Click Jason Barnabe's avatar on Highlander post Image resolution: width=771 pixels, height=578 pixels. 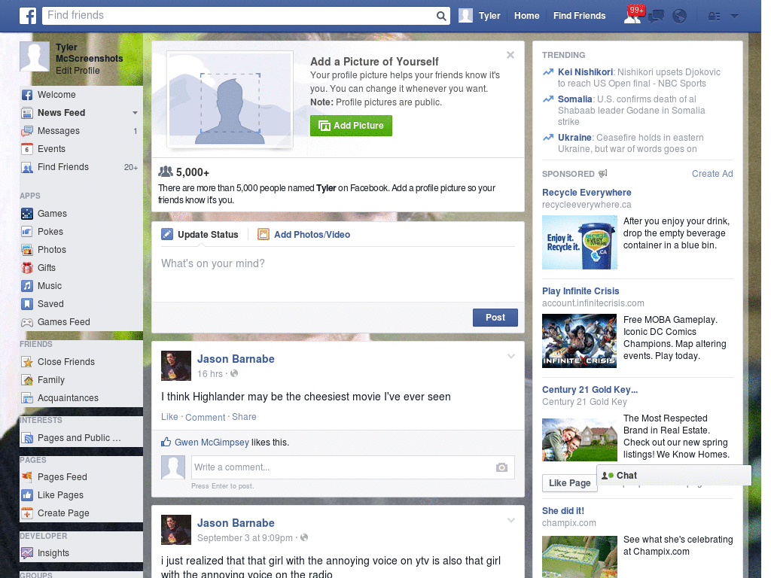click(176, 366)
